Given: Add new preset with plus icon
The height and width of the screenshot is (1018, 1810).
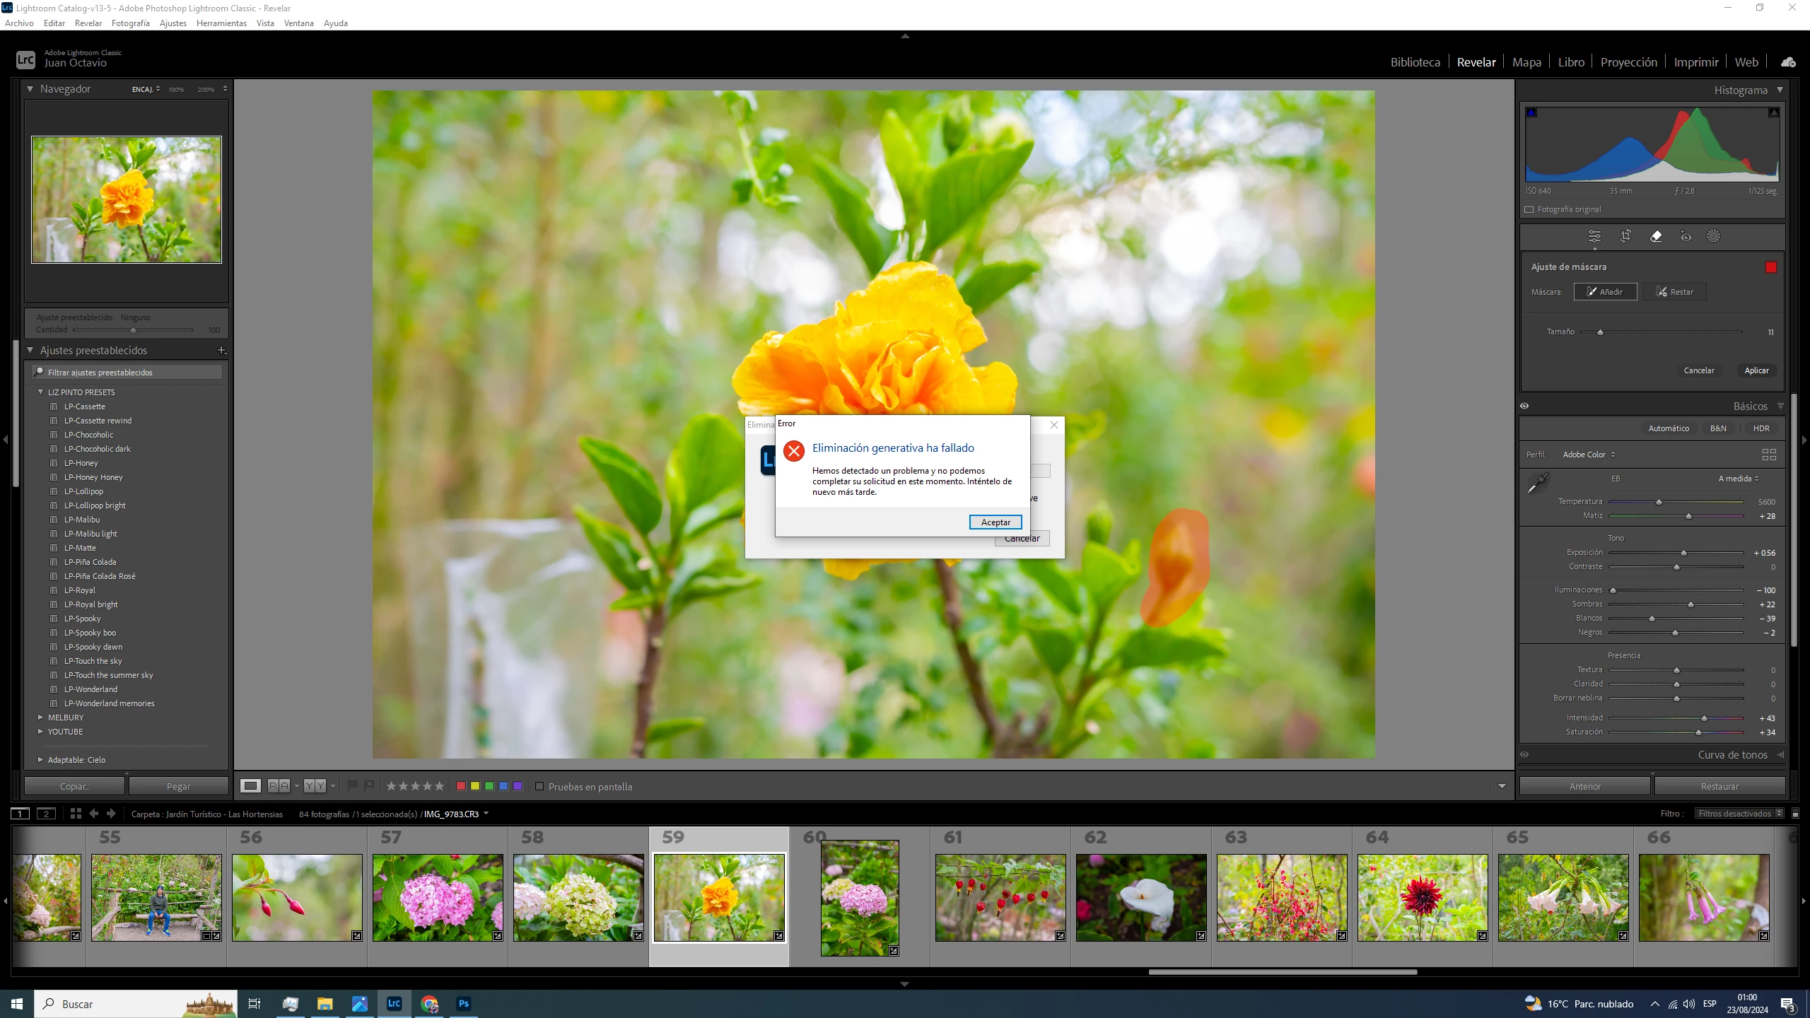Looking at the screenshot, I should (x=221, y=350).
